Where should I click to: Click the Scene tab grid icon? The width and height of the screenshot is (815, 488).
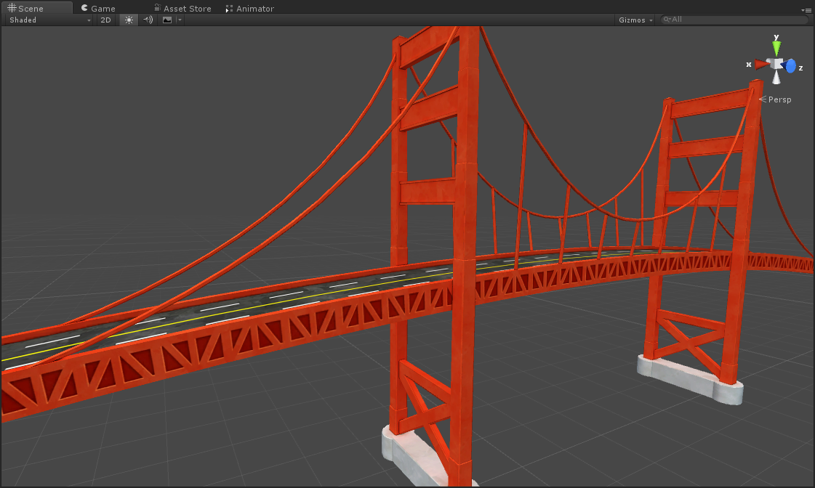click(x=12, y=8)
